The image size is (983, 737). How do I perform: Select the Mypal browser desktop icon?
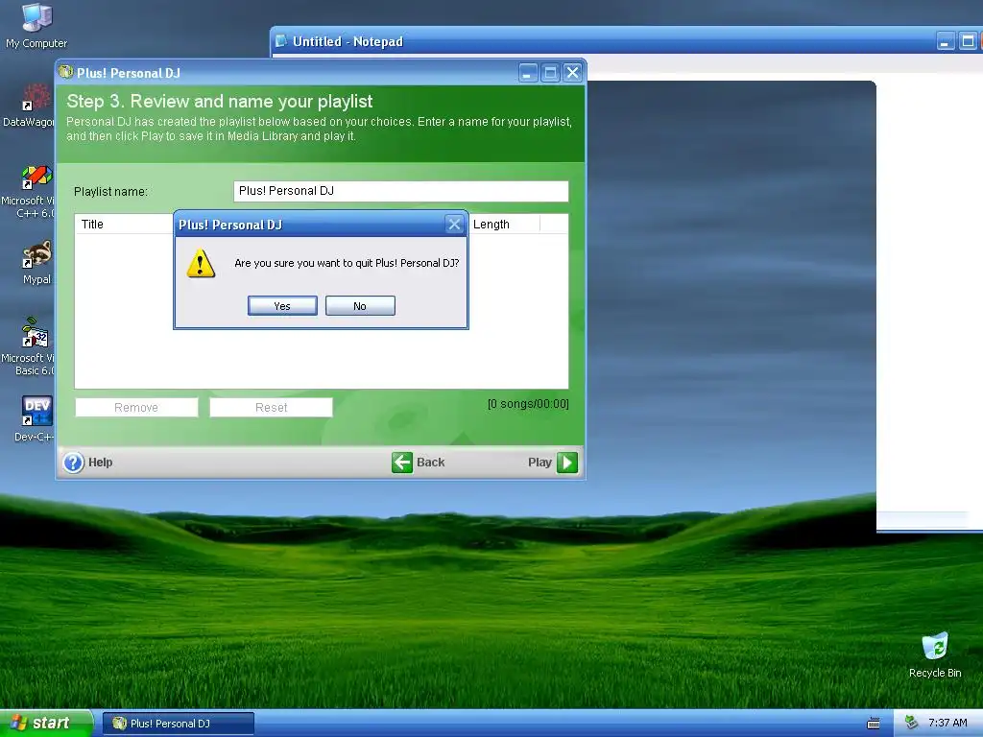pyautogui.click(x=36, y=262)
